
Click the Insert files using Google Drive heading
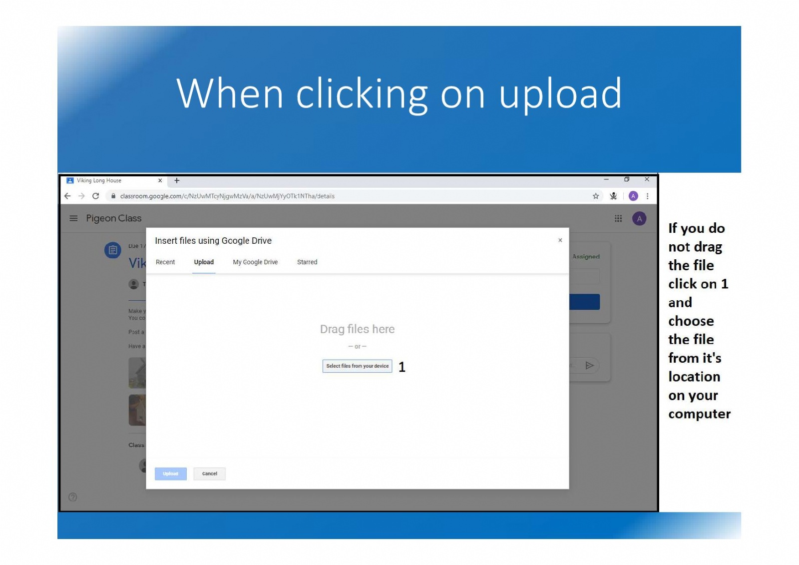[213, 241]
